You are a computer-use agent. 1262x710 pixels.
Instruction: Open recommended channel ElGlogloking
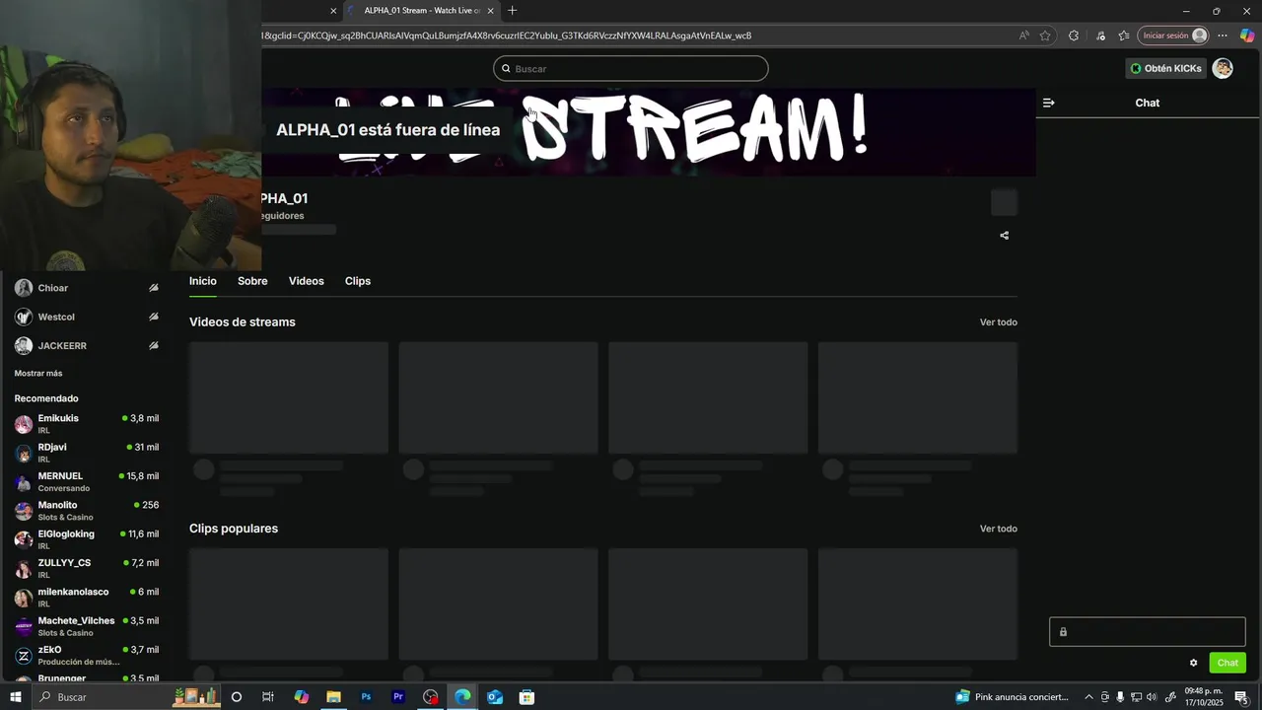pyautogui.click(x=87, y=539)
